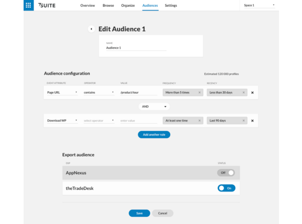
Task: Clear the At least one time frequency
Action: pyautogui.click(x=199, y=120)
